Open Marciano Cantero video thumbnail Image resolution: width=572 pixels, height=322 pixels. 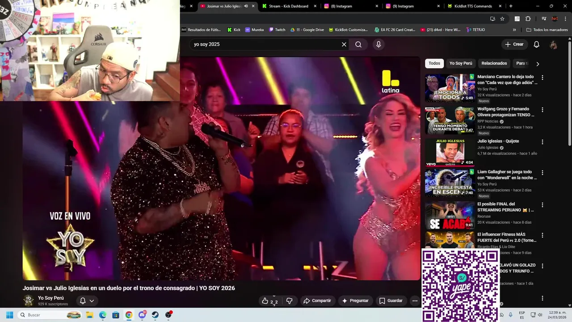pos(450,88)
